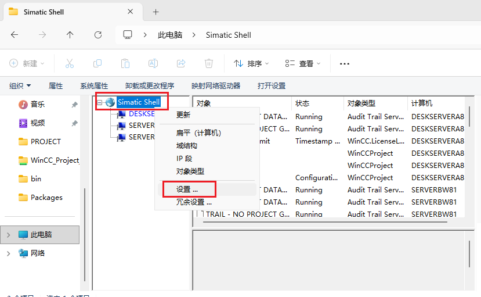Open the more options ellipsis menu
The image size is (481, 297).
[345, 63]
